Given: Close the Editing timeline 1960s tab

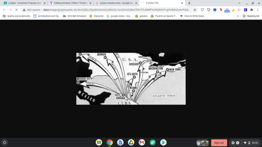Looking at the screenshot, I should tap(90, 3).
